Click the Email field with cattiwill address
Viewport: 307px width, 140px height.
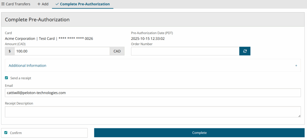click(x=153, y=93)
